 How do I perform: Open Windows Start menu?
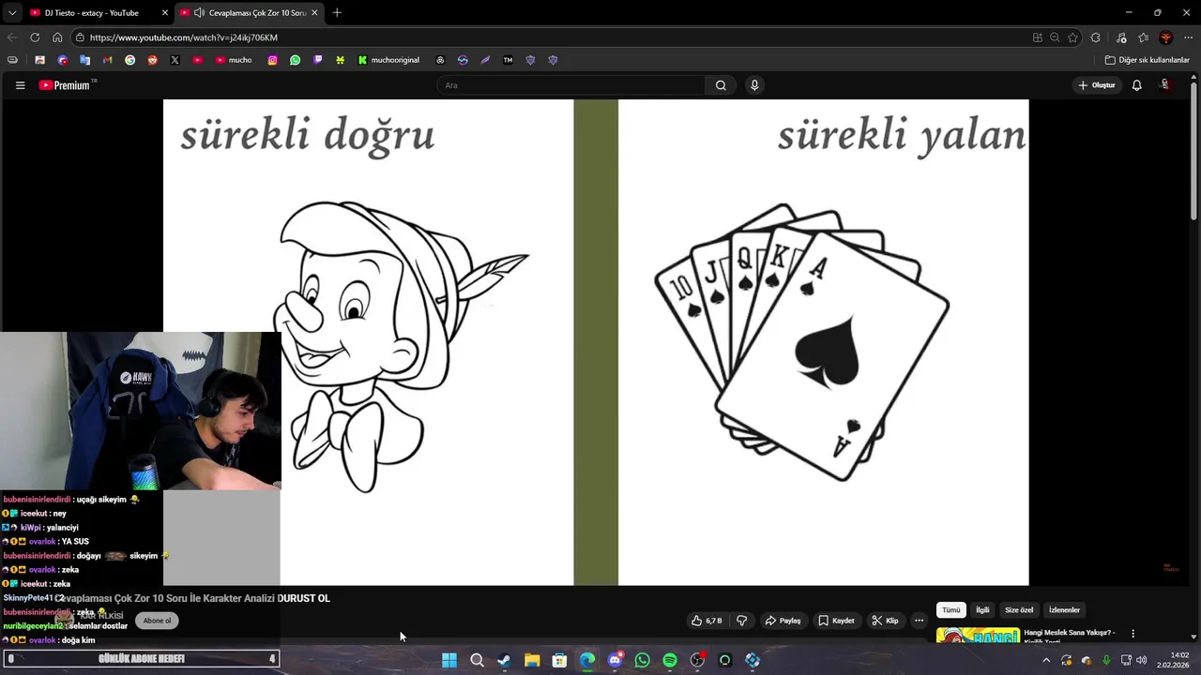449,660
